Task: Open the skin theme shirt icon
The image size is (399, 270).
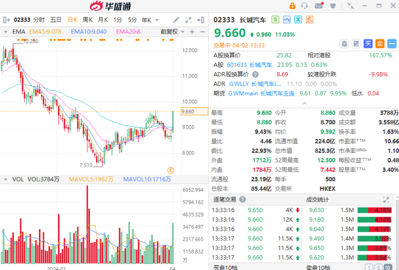Action: (x=333, y=6)
